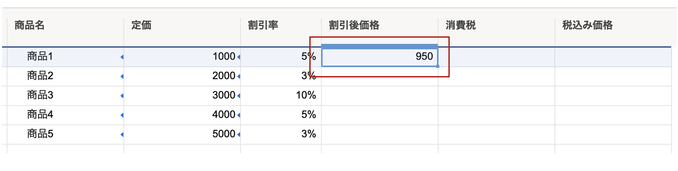Select 商品5's 3% discount cell
The width and height of the screenshot is (678, 171).
[x=281, y=134]
